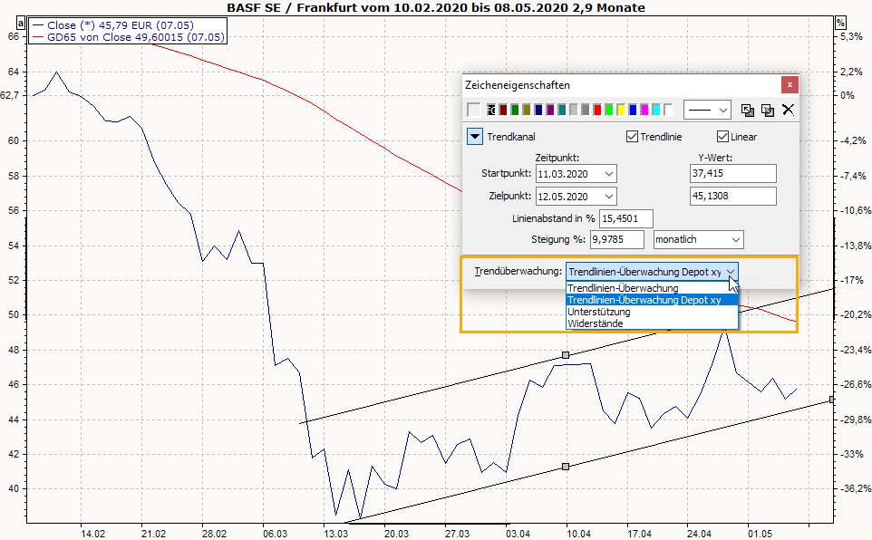The height and width of the screenshot is (540, 872).
Task: Expand the Startpunkt date dropdown
Action: tap(608, 173)
